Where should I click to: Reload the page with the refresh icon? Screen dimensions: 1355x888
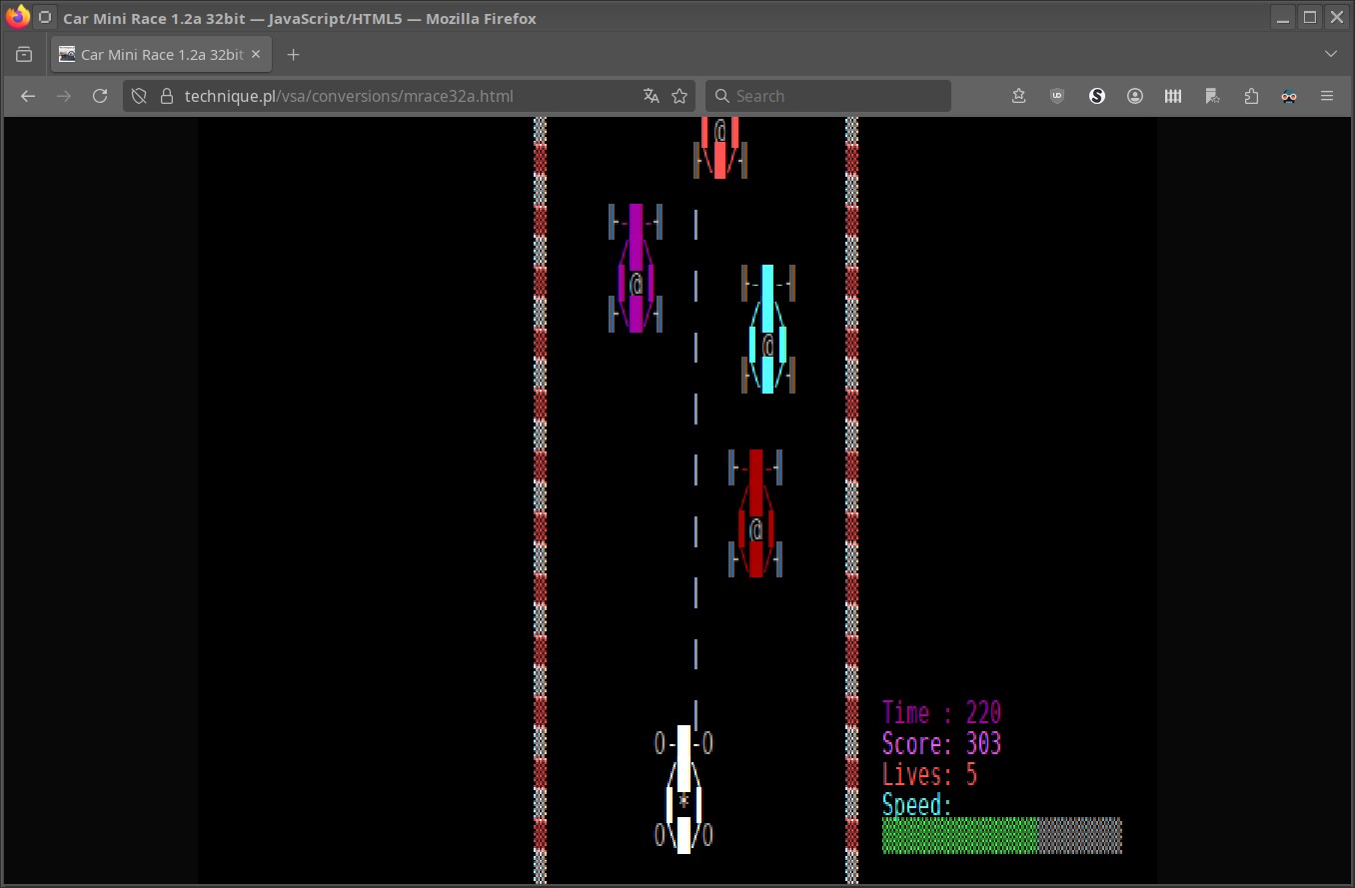tap(100, 96)
